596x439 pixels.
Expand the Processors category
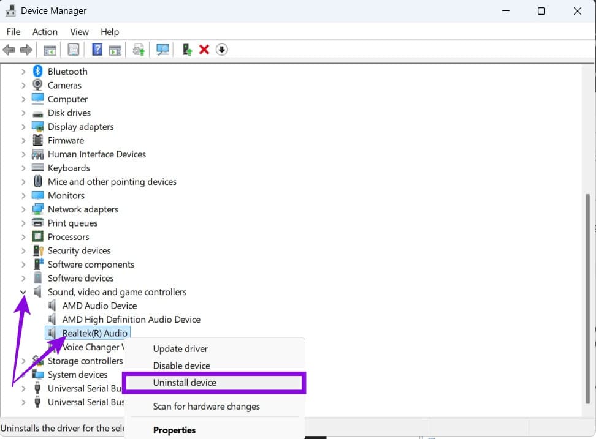[23, 237]
